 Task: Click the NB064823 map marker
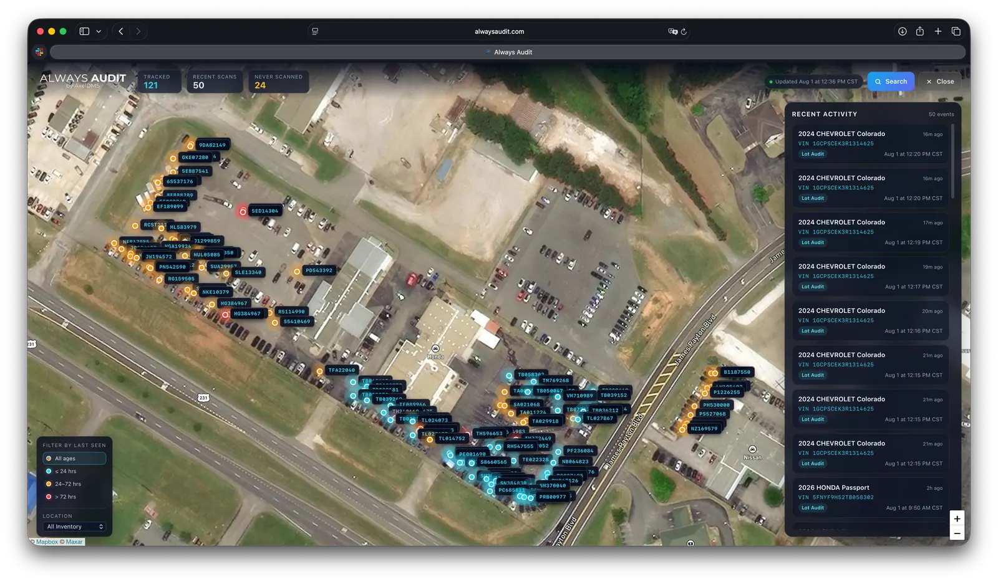(x=553, y=462)
